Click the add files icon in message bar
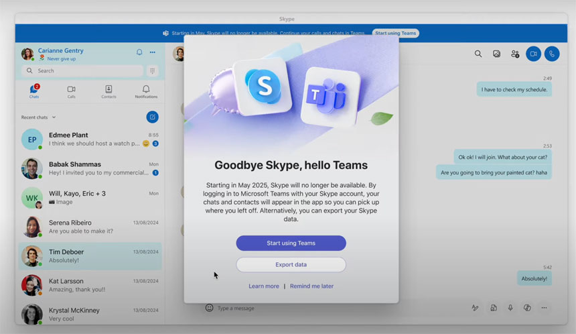The height and width of the screenshot is (334, 576). point(494,308)
